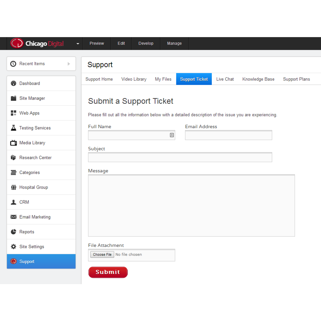The image size is (321, 321).
Task: Open Site Settings using the gear icon
Action: pos(13,247)
